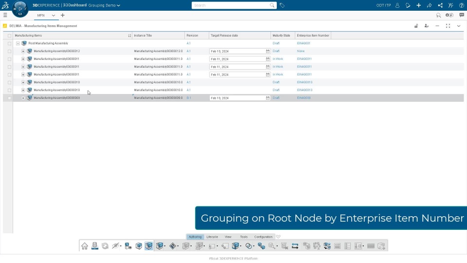Click the top search input field

click(x=230, y=5)
